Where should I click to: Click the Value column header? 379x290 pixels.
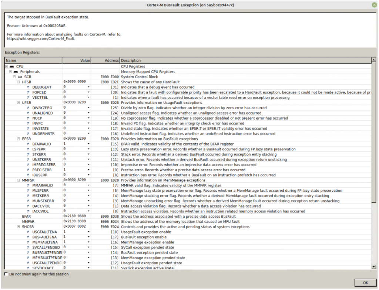point(77,61)
